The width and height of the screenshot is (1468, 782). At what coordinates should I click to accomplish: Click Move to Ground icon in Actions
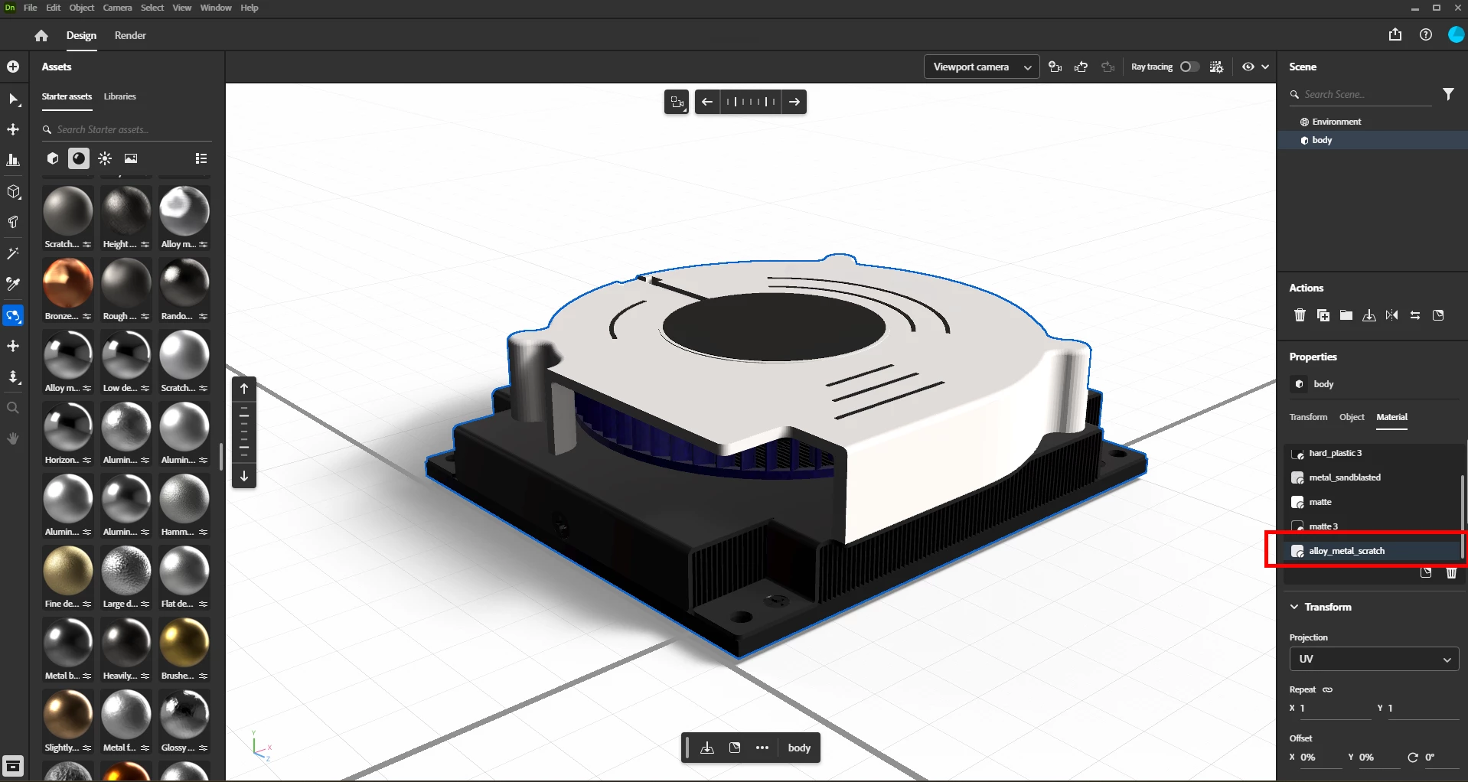pyautogui.click(x=1369, y=315)
